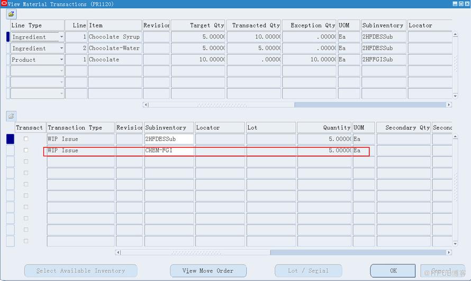Check the third Transact checkbox in empty row
Screen dimensions: 471x281
26,161
